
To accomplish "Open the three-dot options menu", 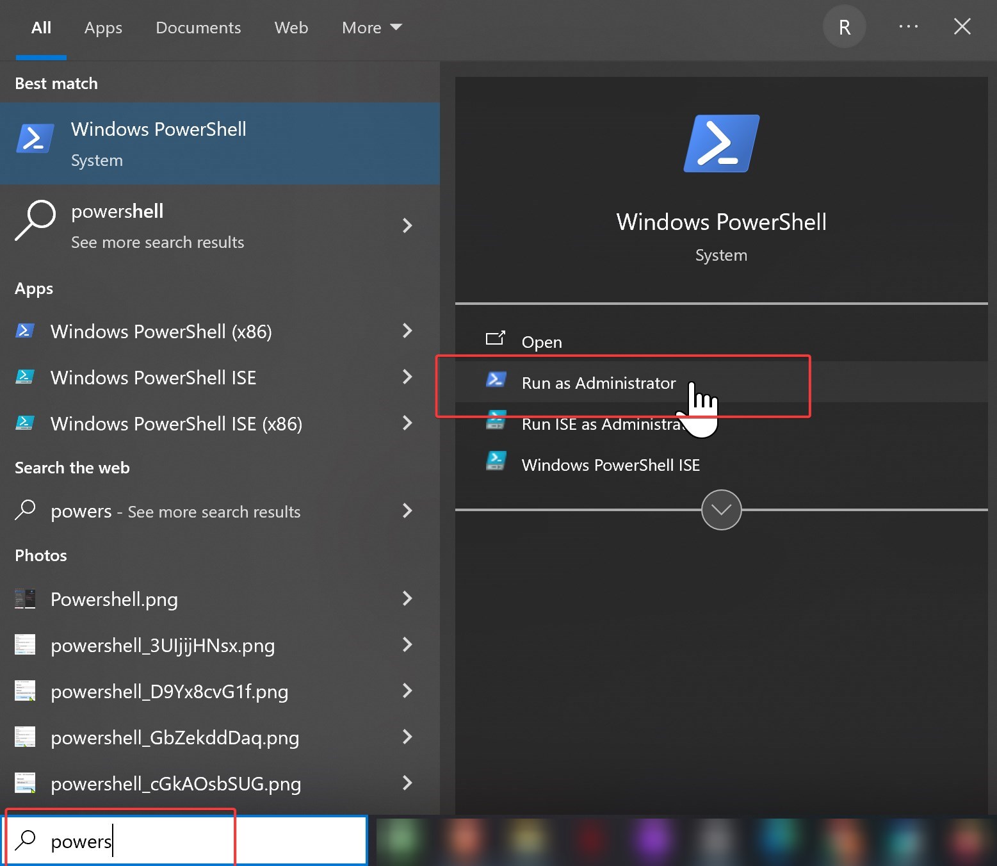I will point(908,27).
